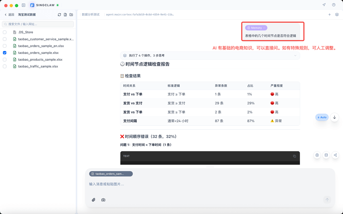Check the taobao_products_sample.xlsx checkbox
The image size is (343, 214).
[5, 60]
